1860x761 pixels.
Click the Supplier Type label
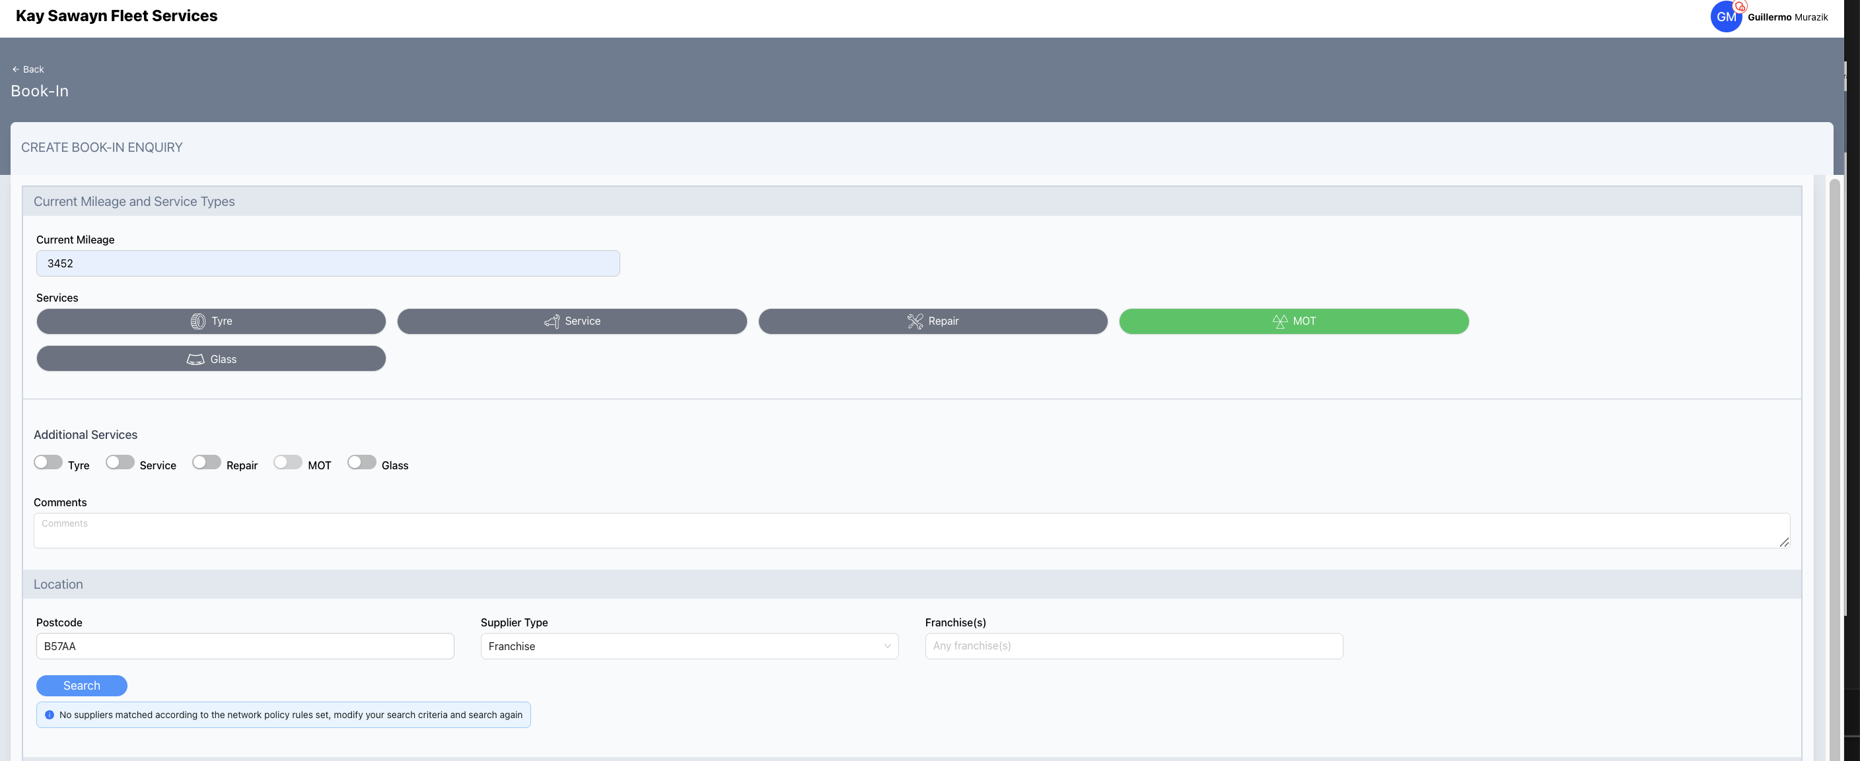coord(514,622)
